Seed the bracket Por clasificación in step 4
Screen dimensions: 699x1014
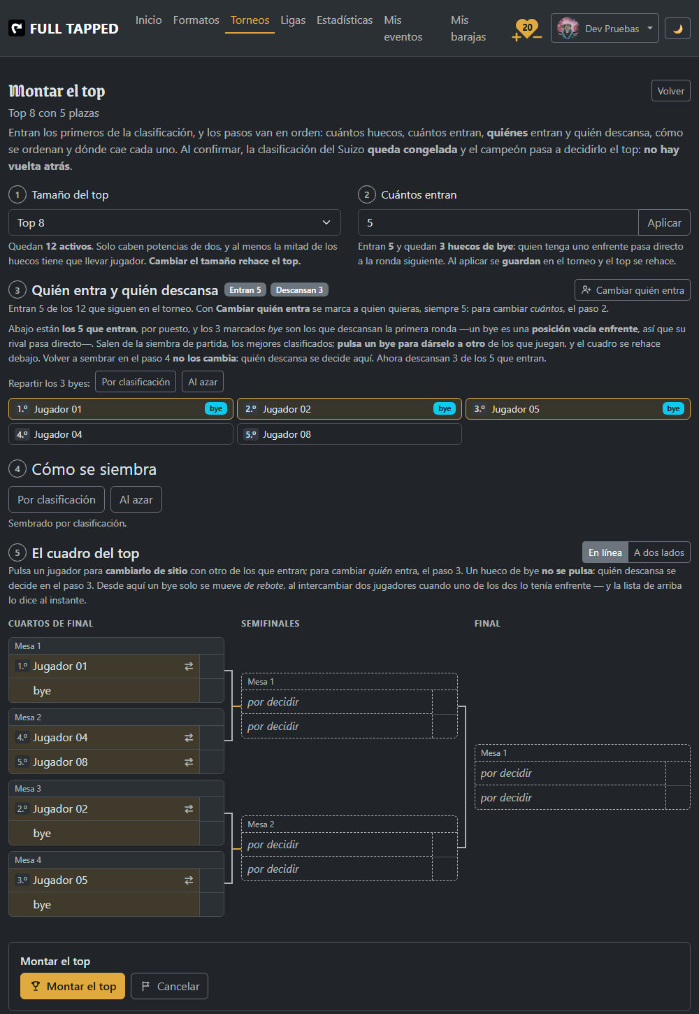[57, 499]
